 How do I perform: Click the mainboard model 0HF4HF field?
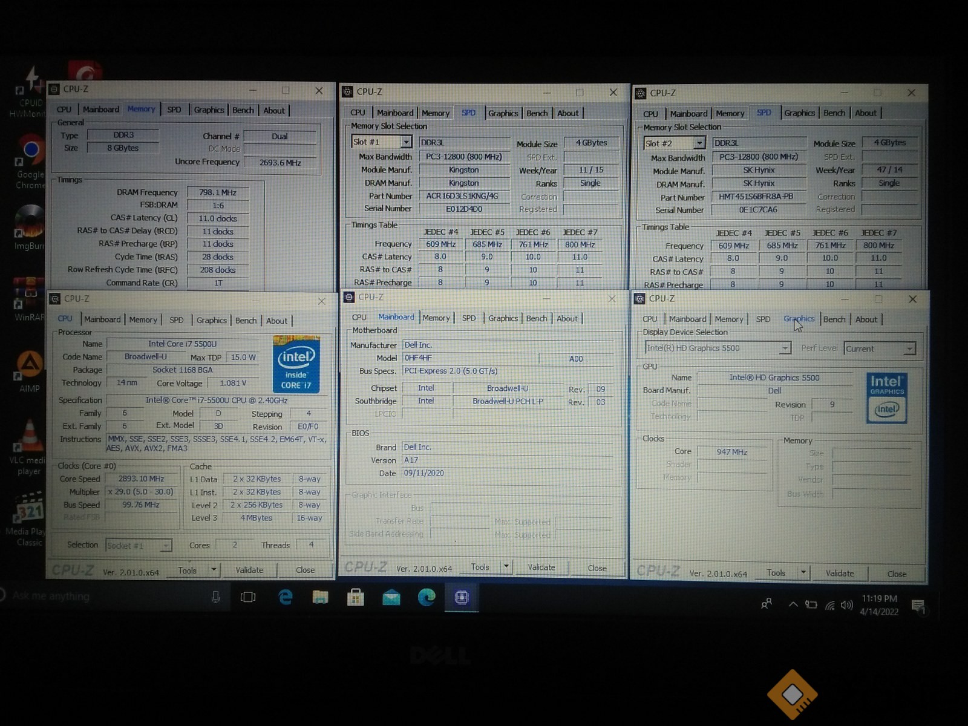[469, 358]
